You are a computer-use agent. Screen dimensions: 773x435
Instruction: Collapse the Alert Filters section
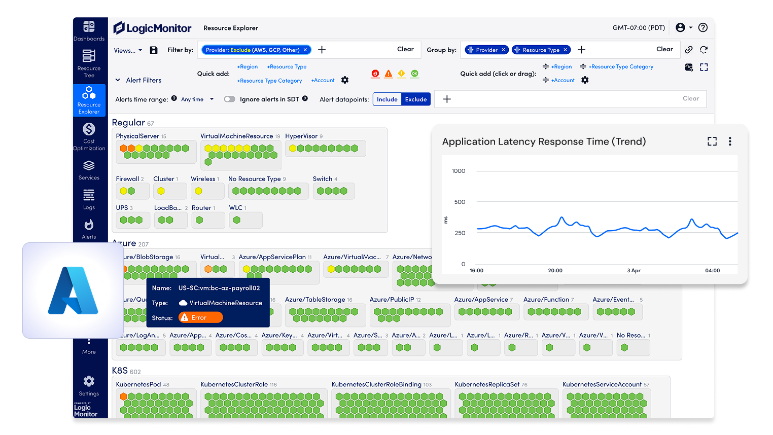pos(118,80)
